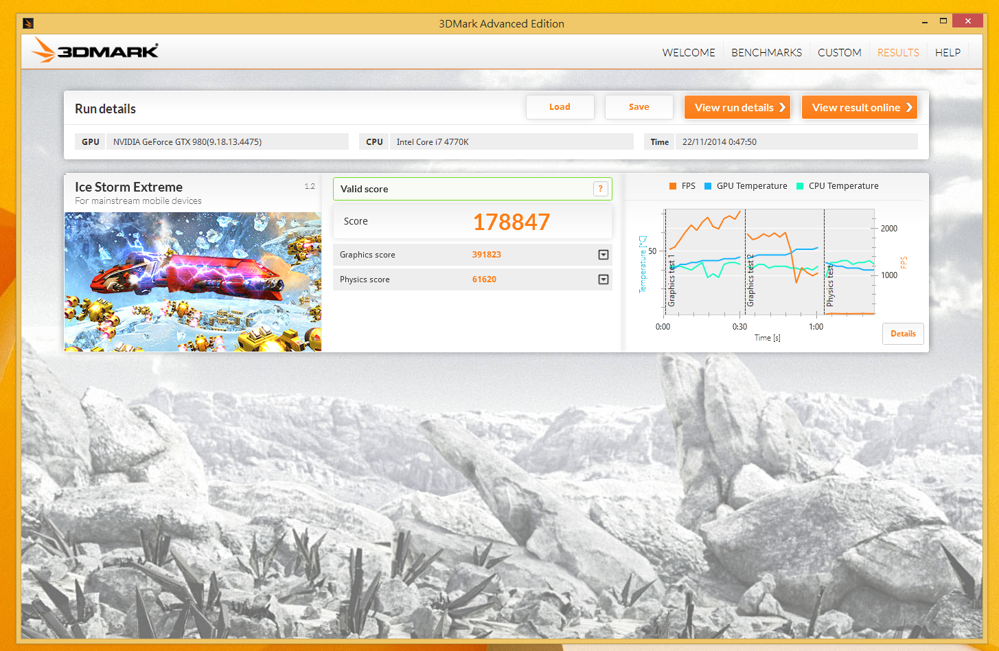
Task: Click the Run details heading
Action: [105, 108]
